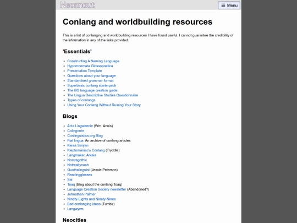The image size is (297, 223).
Task: Open the Keras Saryan blog
Action: tap(78, 145)
